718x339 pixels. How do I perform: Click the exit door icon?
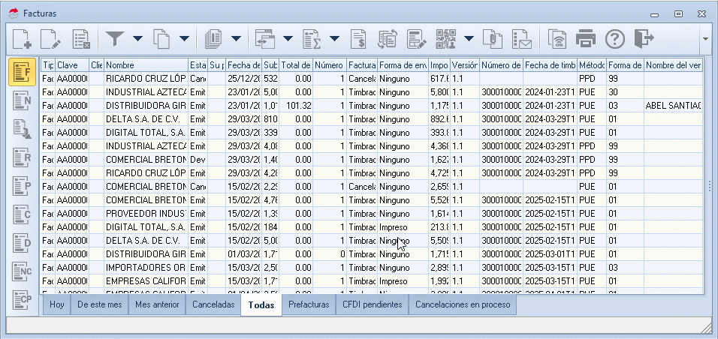pyautogui.click(x=644, y=38)
